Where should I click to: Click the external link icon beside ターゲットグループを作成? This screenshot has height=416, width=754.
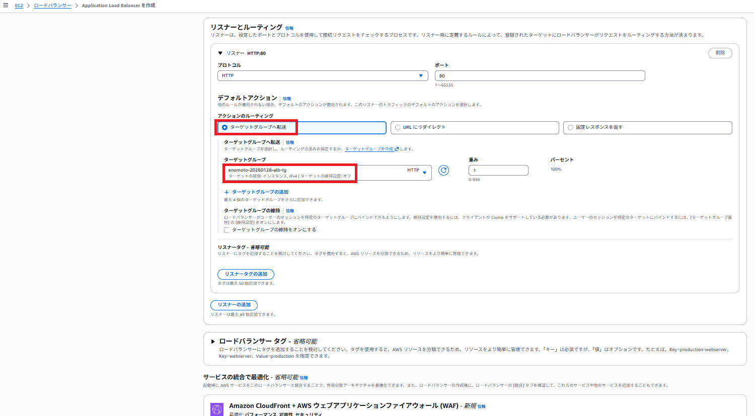(x=397, y=149)
